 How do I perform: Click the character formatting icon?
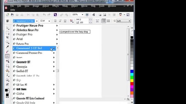97,21
